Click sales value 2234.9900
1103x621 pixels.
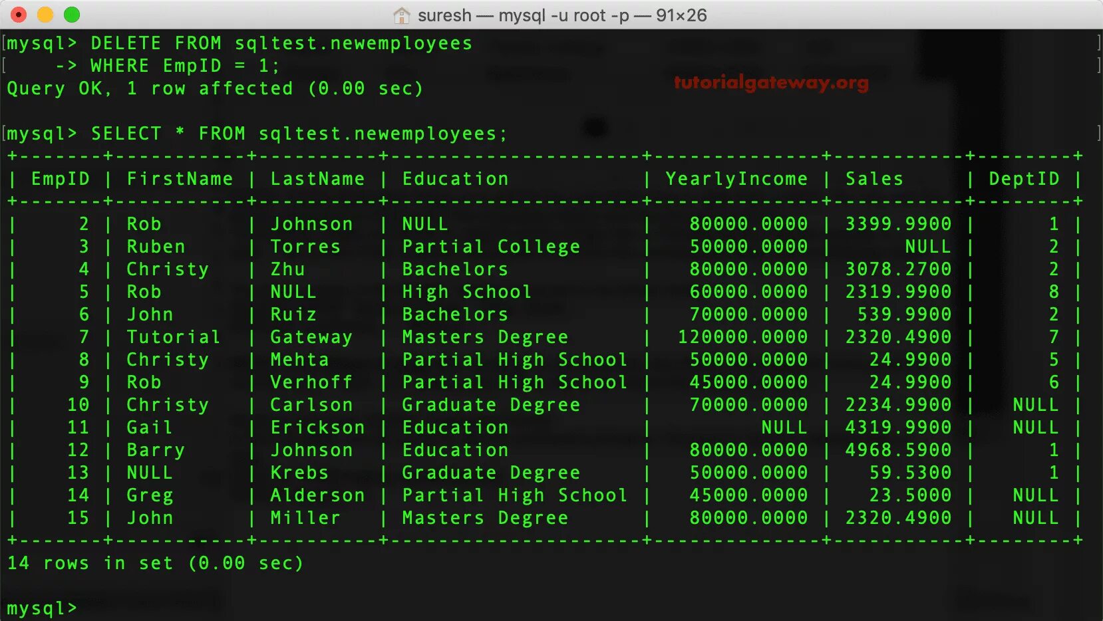[x=898, y=405]
